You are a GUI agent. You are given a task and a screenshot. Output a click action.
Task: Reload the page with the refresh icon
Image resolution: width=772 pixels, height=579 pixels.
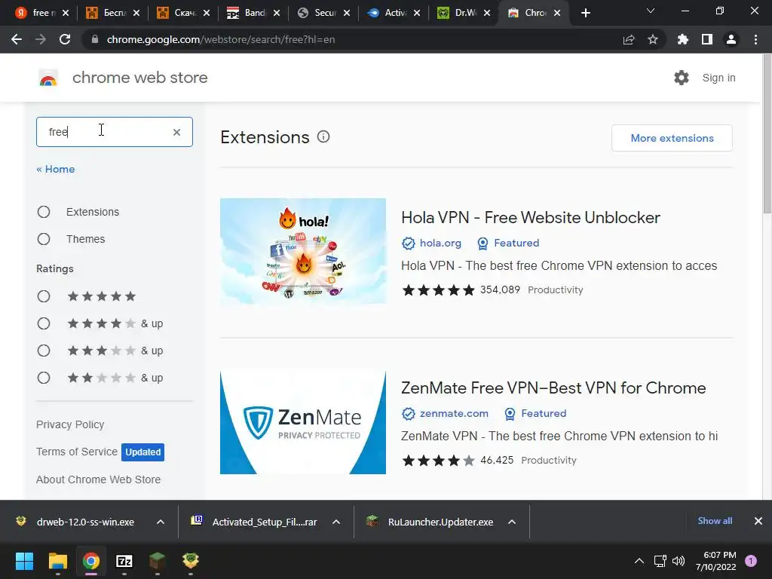pos(65,39)
